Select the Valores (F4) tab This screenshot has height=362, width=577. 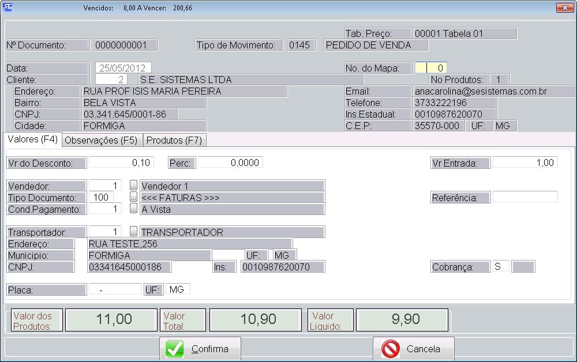point(32,139)
